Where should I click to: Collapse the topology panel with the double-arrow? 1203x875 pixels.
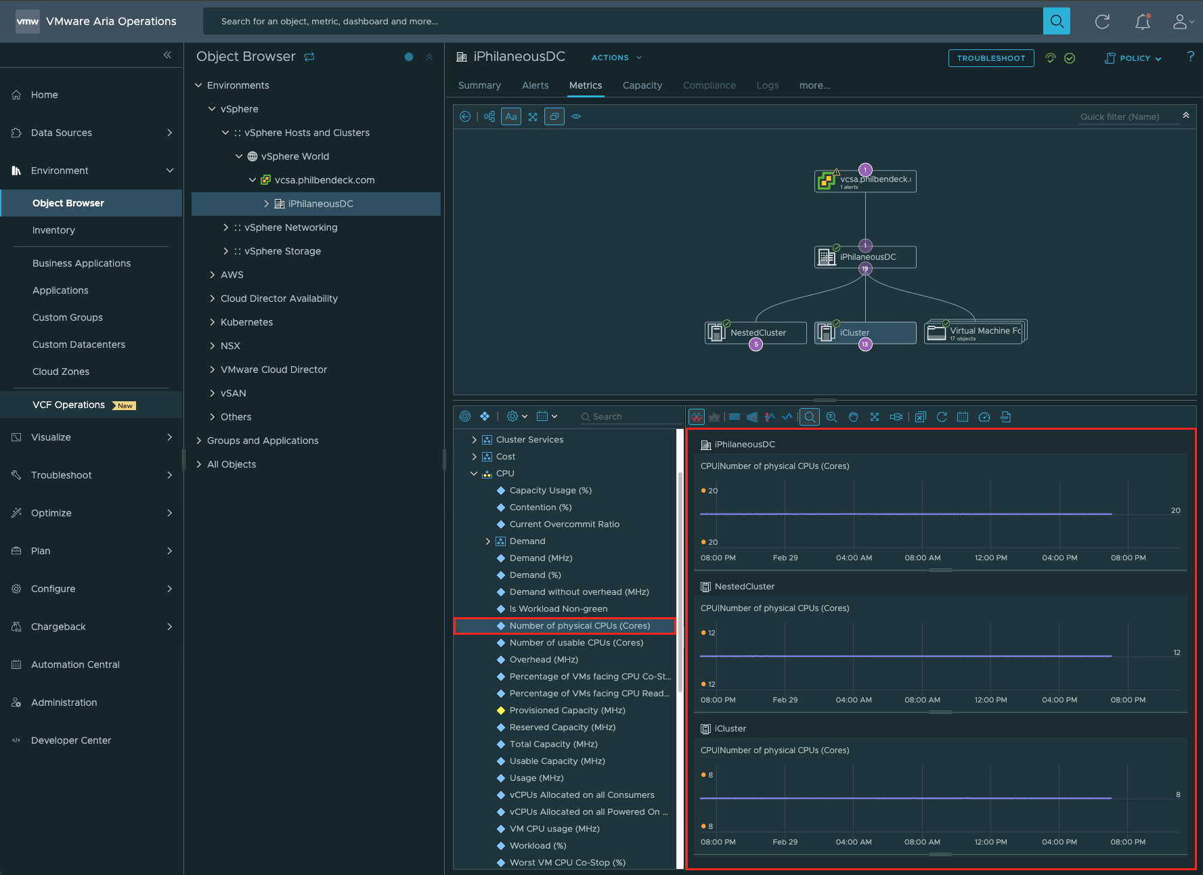[1186, 115]
